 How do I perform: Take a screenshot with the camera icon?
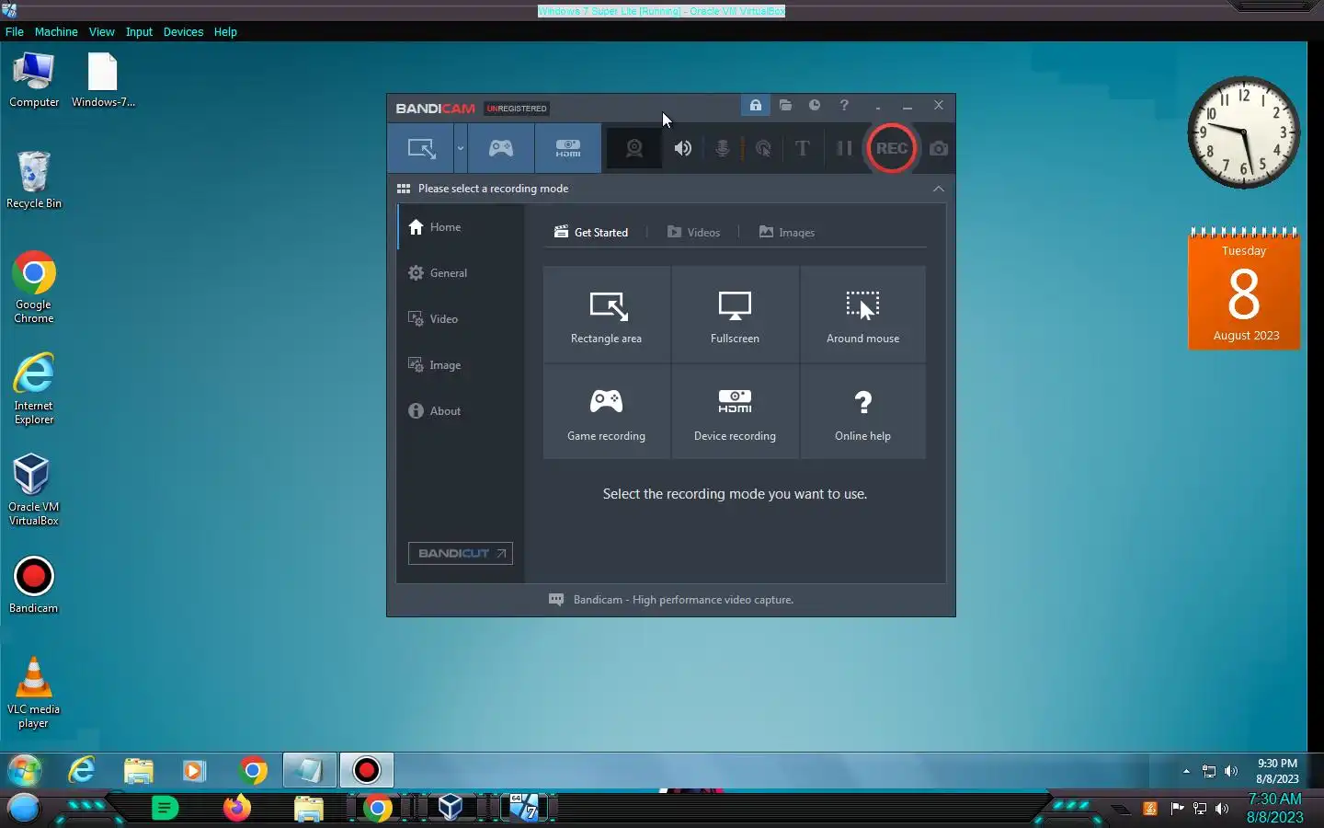(x=939, y=148)
